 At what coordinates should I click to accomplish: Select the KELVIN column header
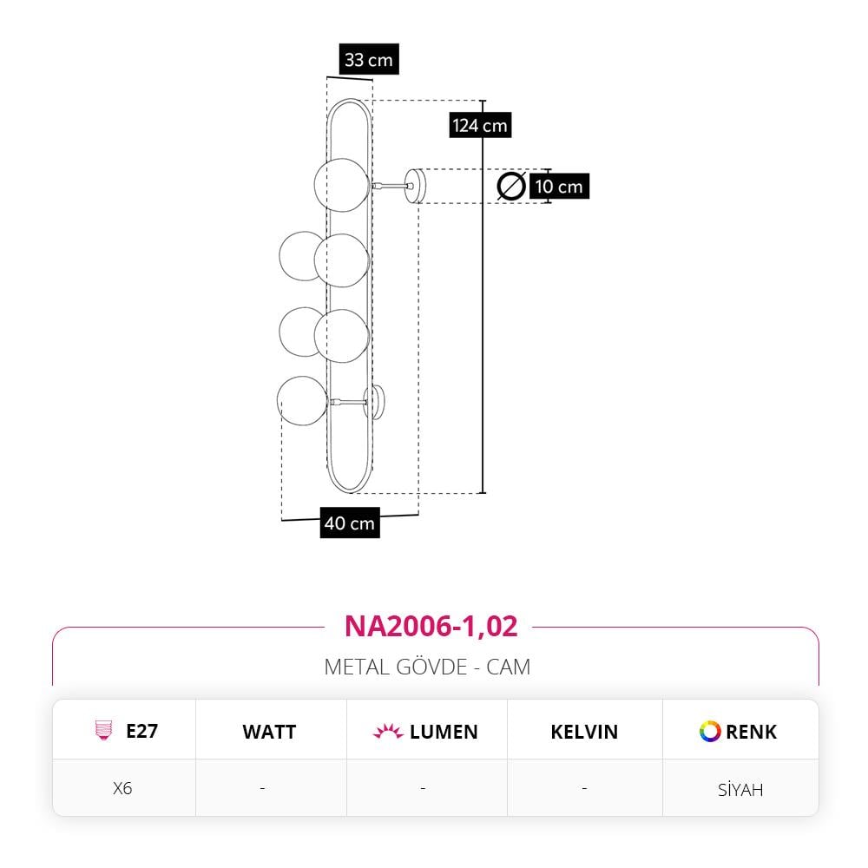point(584,732)
